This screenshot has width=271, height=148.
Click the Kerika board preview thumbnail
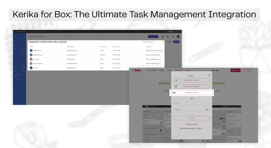tap(192, 124)
